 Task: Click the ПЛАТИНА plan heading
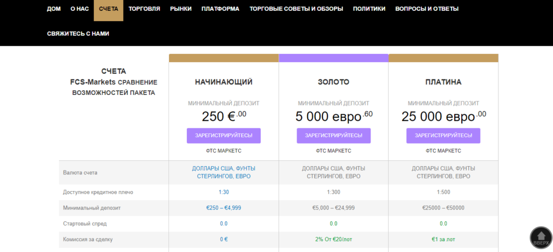pos(443,82)
